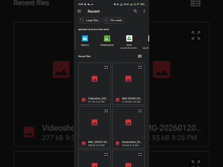Expand preview icon on bottom-right partially visible card
Image resolution: width=223 pixels, height=167 pixels.
click(x=140, y=154)
